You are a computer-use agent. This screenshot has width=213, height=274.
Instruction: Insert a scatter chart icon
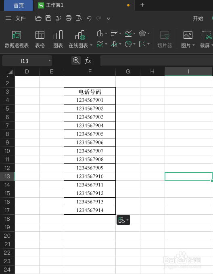(x=142, y=44)
